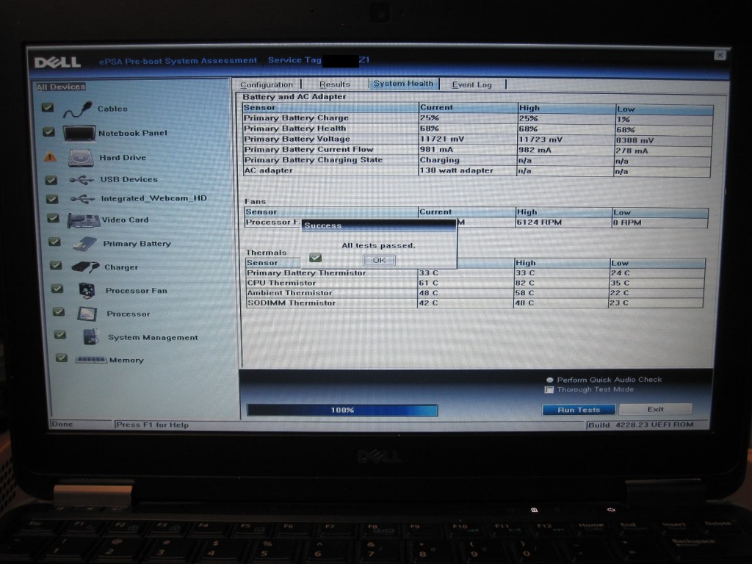Image resolution: width=752 pixels, height=564 pixels.
Task: Close the ePSA window
Action: point(720,55)
